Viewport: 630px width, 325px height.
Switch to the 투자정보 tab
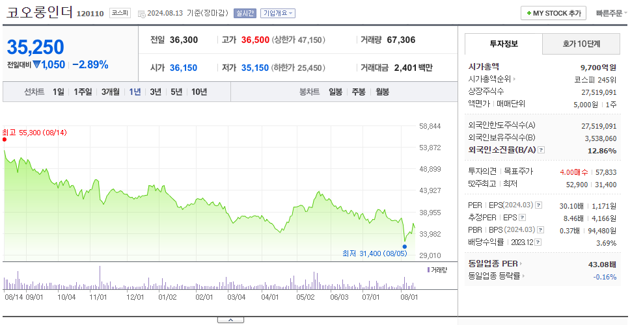(504, 44)
